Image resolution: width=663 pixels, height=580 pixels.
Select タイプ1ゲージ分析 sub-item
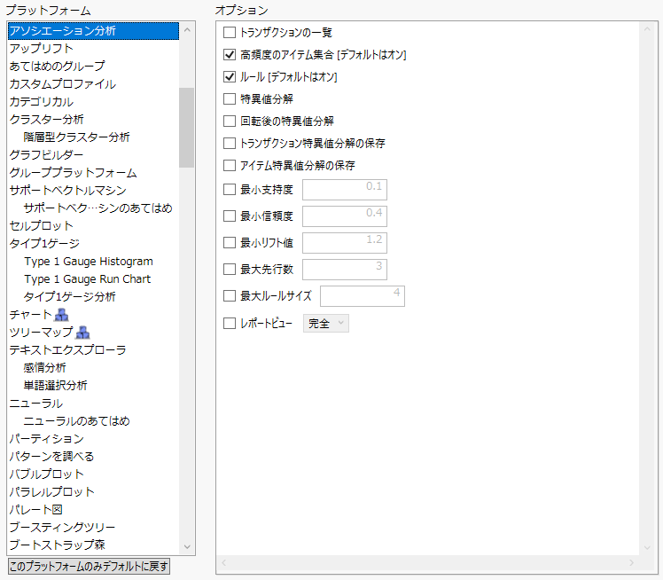(x=93, y=297)
